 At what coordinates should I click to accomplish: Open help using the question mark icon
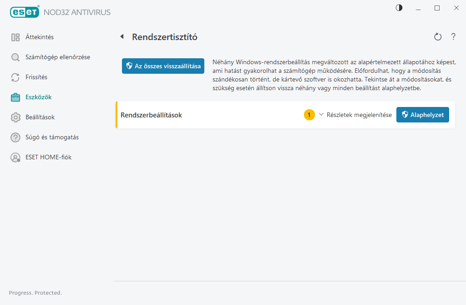453,37
